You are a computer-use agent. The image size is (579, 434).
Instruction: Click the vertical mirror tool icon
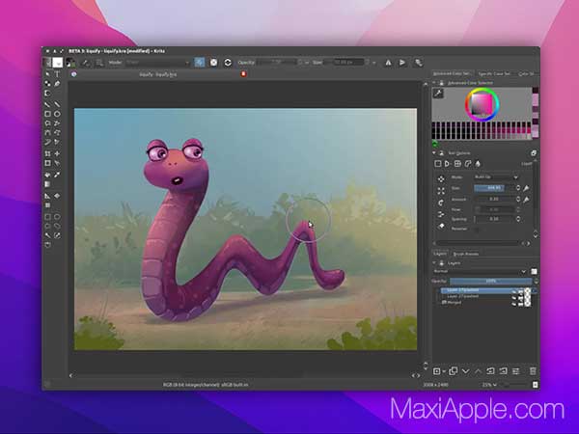tap(402, 63)
